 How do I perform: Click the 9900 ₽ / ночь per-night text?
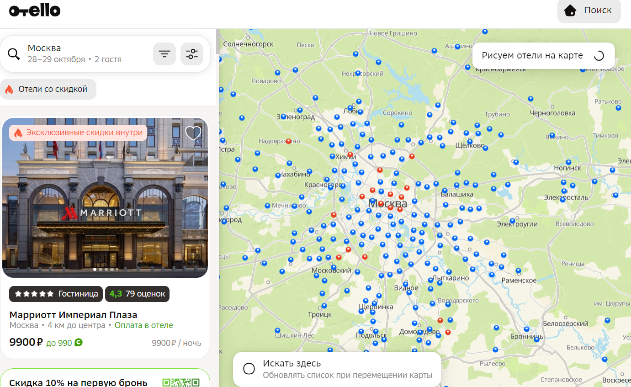pyautogui.click(x=176, y=343)
